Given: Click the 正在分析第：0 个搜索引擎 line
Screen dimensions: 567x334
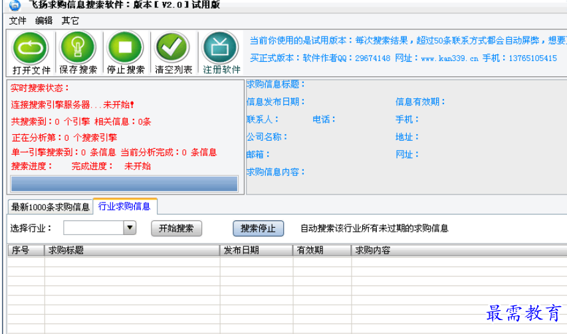Looking at the screenshot, I should (64, 137).
